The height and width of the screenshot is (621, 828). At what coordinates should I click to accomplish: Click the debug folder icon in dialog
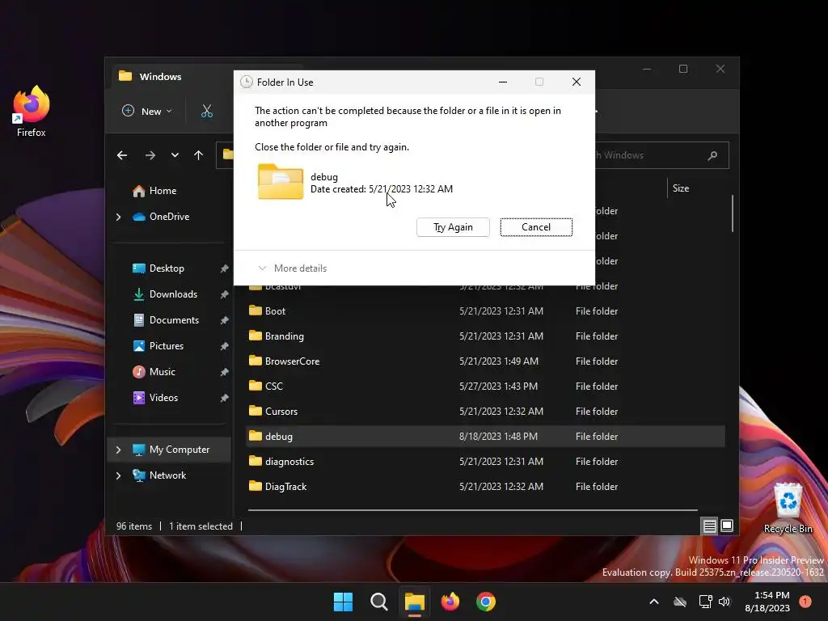281,182
